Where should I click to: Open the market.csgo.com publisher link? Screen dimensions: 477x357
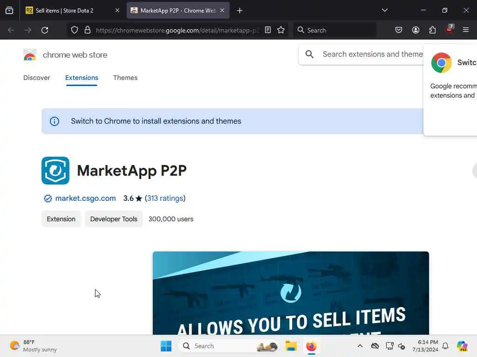click(x=86, y=198)
